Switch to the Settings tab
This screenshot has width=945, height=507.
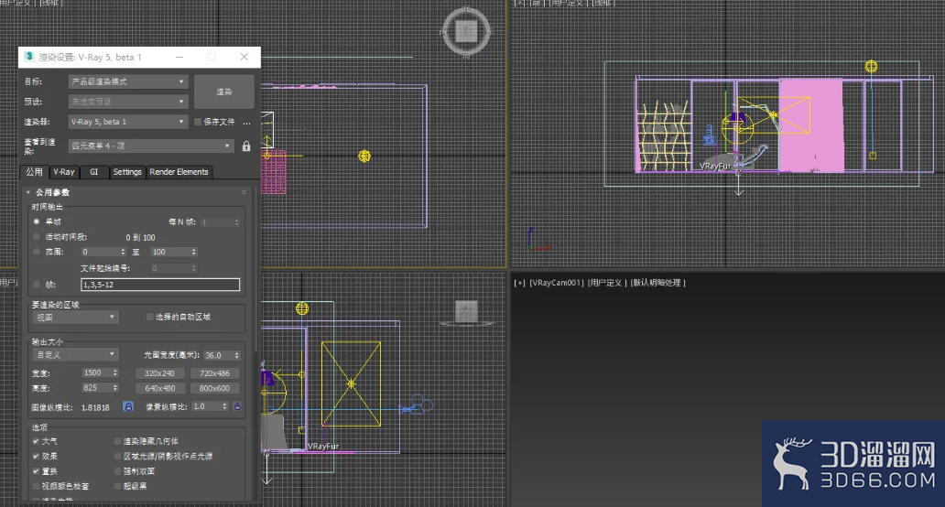tap(127, 172)
